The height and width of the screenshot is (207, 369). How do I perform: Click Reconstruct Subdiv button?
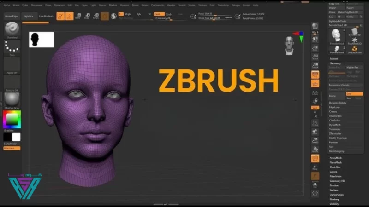345,85
